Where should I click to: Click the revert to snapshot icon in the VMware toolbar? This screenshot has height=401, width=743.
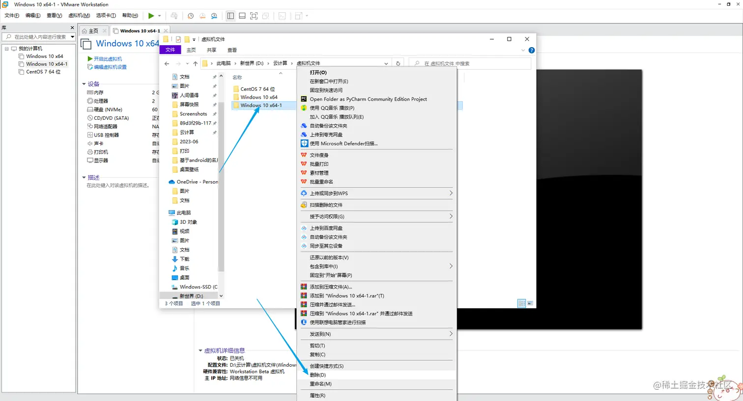202,16
